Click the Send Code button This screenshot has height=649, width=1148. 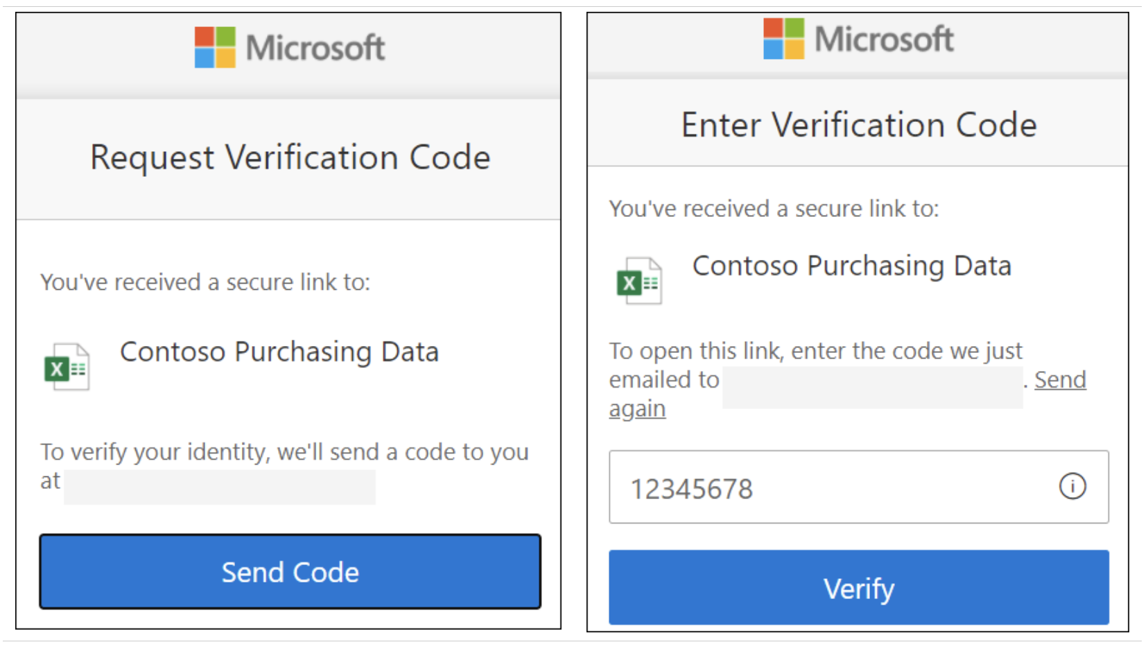pyautogui.click(x=290, y=571)
